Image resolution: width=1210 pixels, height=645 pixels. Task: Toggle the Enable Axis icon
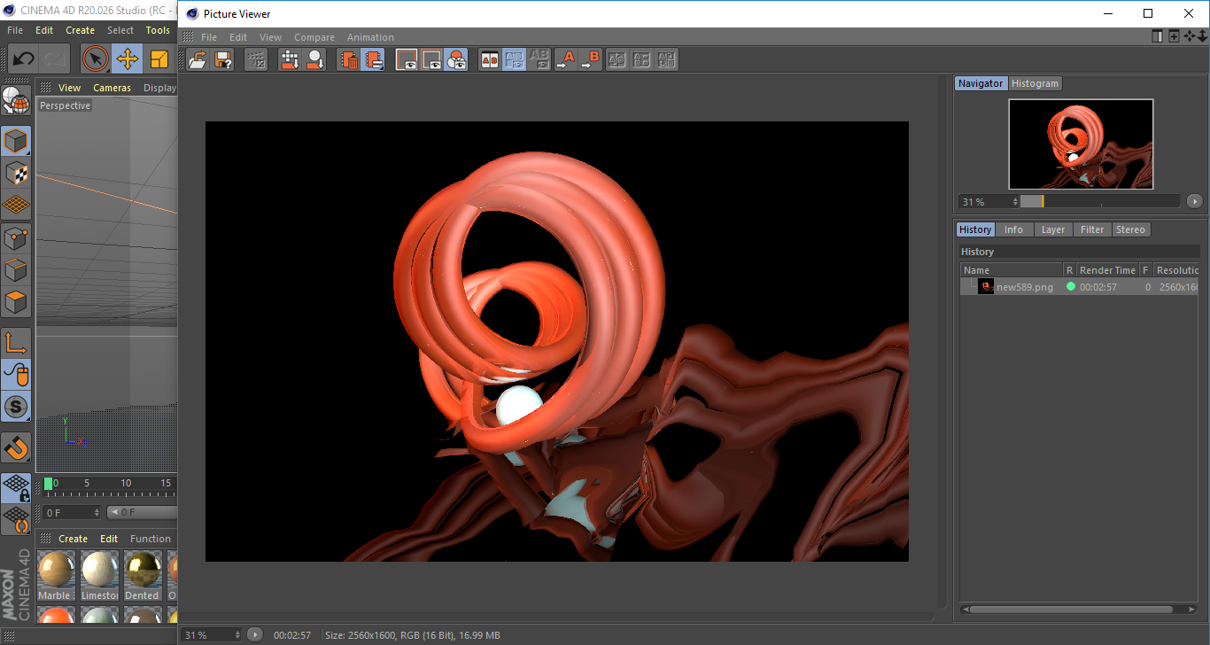pos(16,343)
